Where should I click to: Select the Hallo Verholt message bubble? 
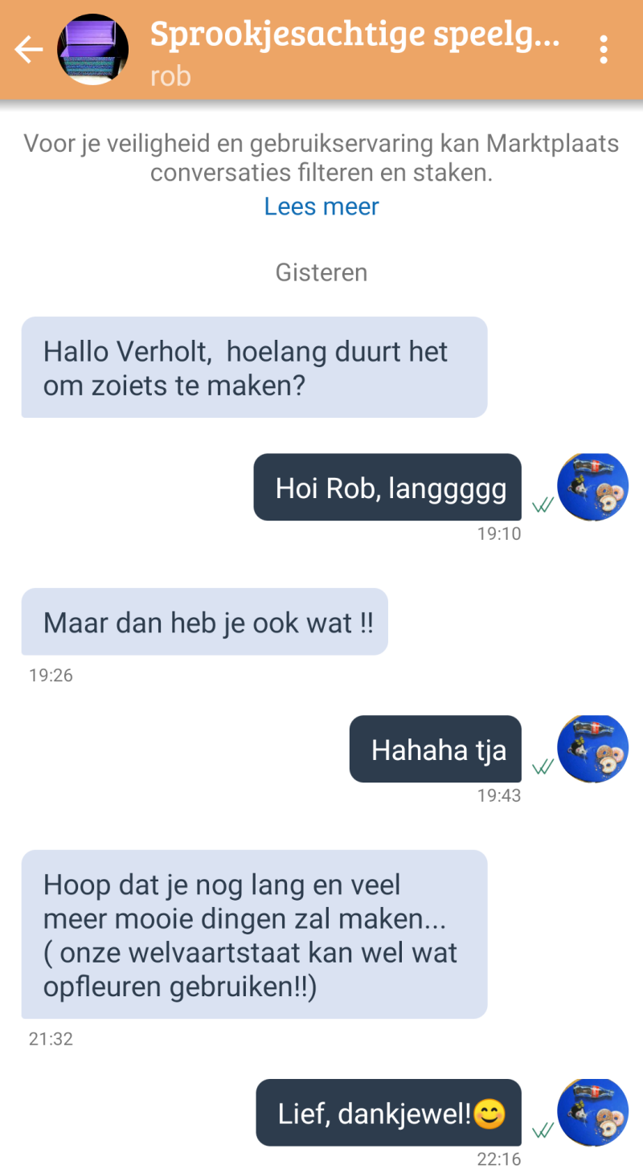[x=254, y=367]
